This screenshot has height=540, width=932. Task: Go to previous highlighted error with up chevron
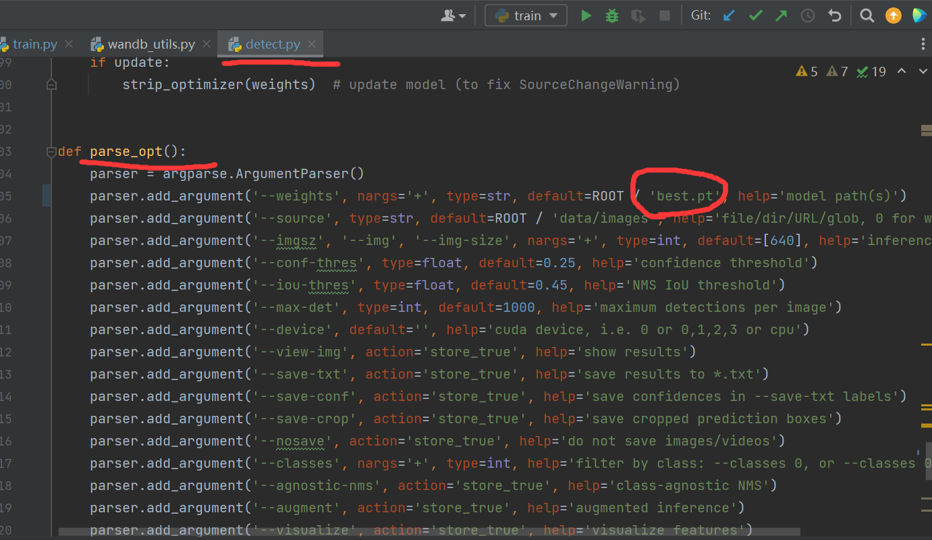pyautogui.click(x=900, y=71)
